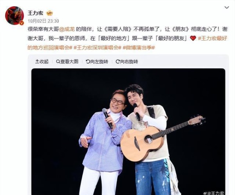Open the post timestamp 10月02日 23:30
The image size is (235, 195).
[x=43, y=21]
